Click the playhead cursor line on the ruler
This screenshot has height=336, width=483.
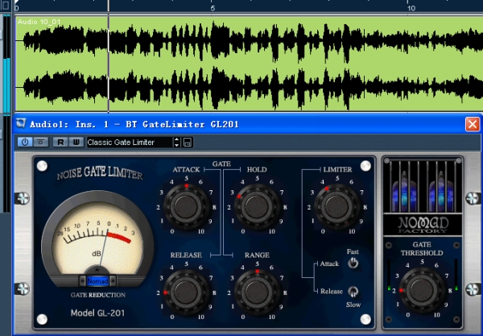[108, 6]
